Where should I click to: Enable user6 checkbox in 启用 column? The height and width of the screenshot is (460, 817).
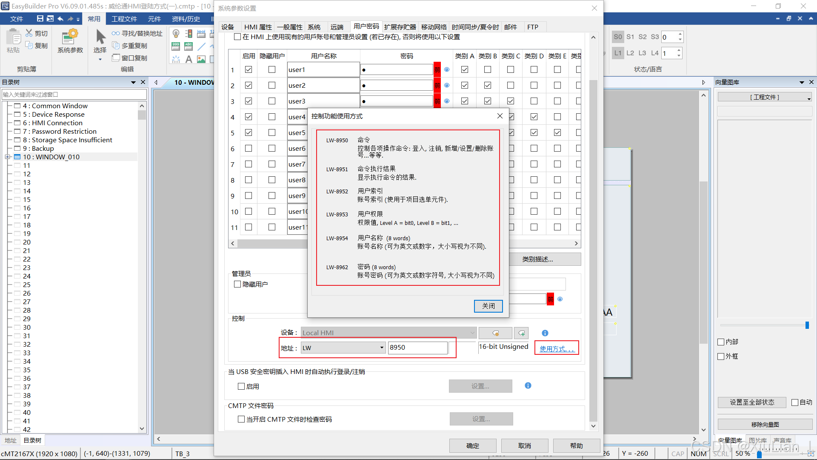249,148
